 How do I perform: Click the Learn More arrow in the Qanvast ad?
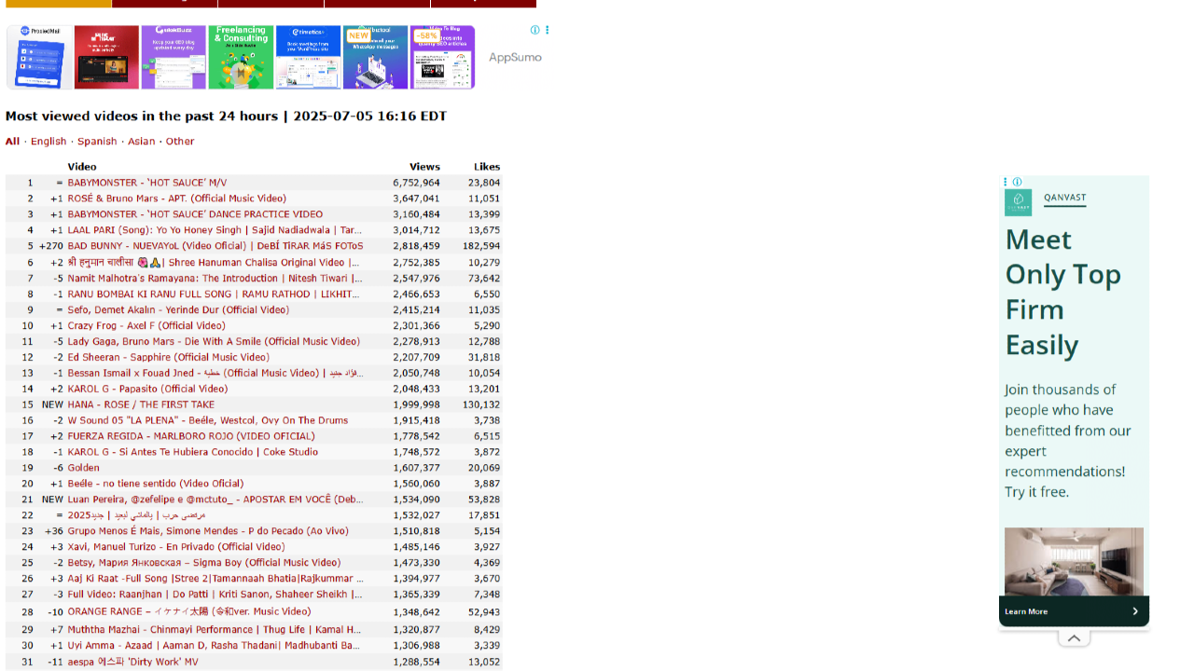(x=1135, y=611)
